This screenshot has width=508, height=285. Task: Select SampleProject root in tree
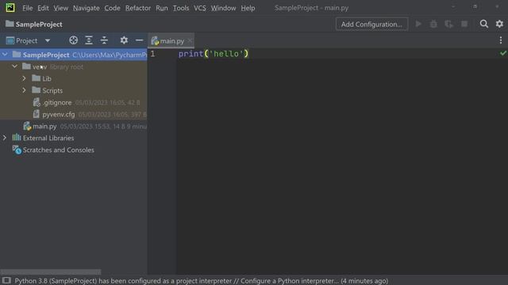(74, 55)
